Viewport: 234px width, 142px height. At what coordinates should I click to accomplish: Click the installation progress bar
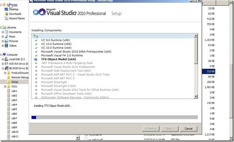(x=115, y=117)
